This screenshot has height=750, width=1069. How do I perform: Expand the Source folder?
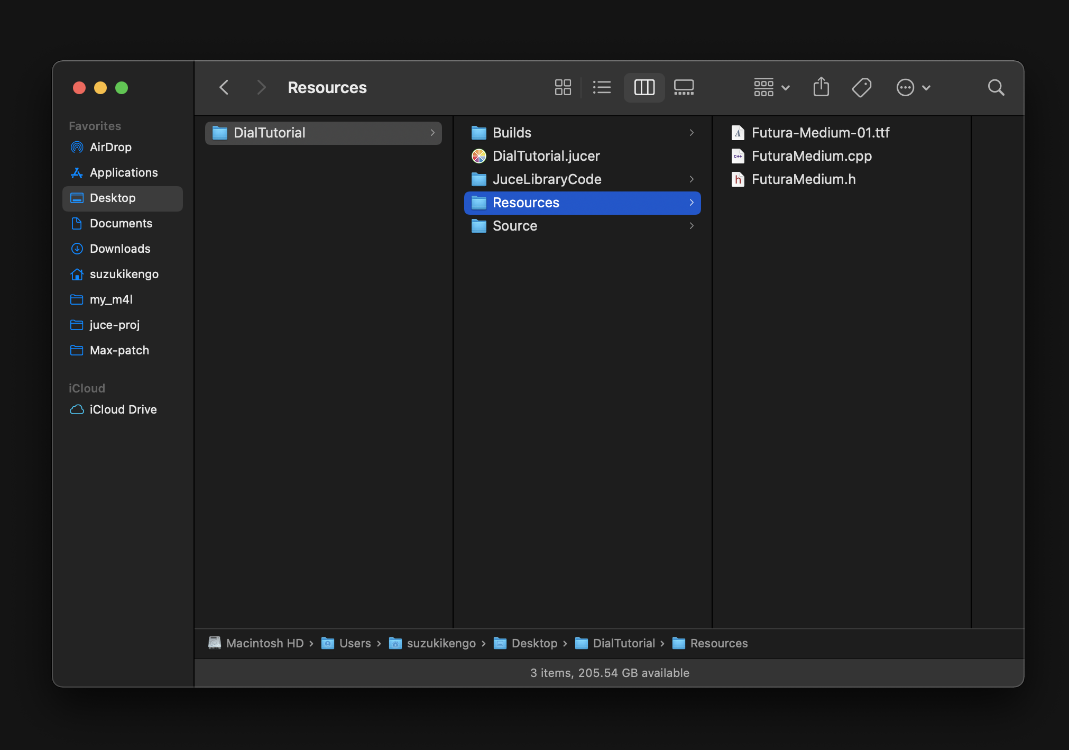(x=690, y=226)
